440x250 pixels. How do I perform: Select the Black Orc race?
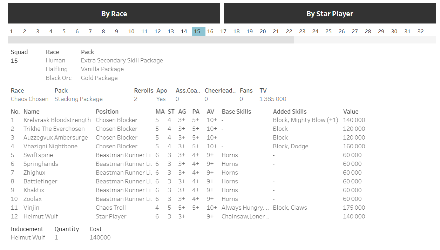coord(59,78)
